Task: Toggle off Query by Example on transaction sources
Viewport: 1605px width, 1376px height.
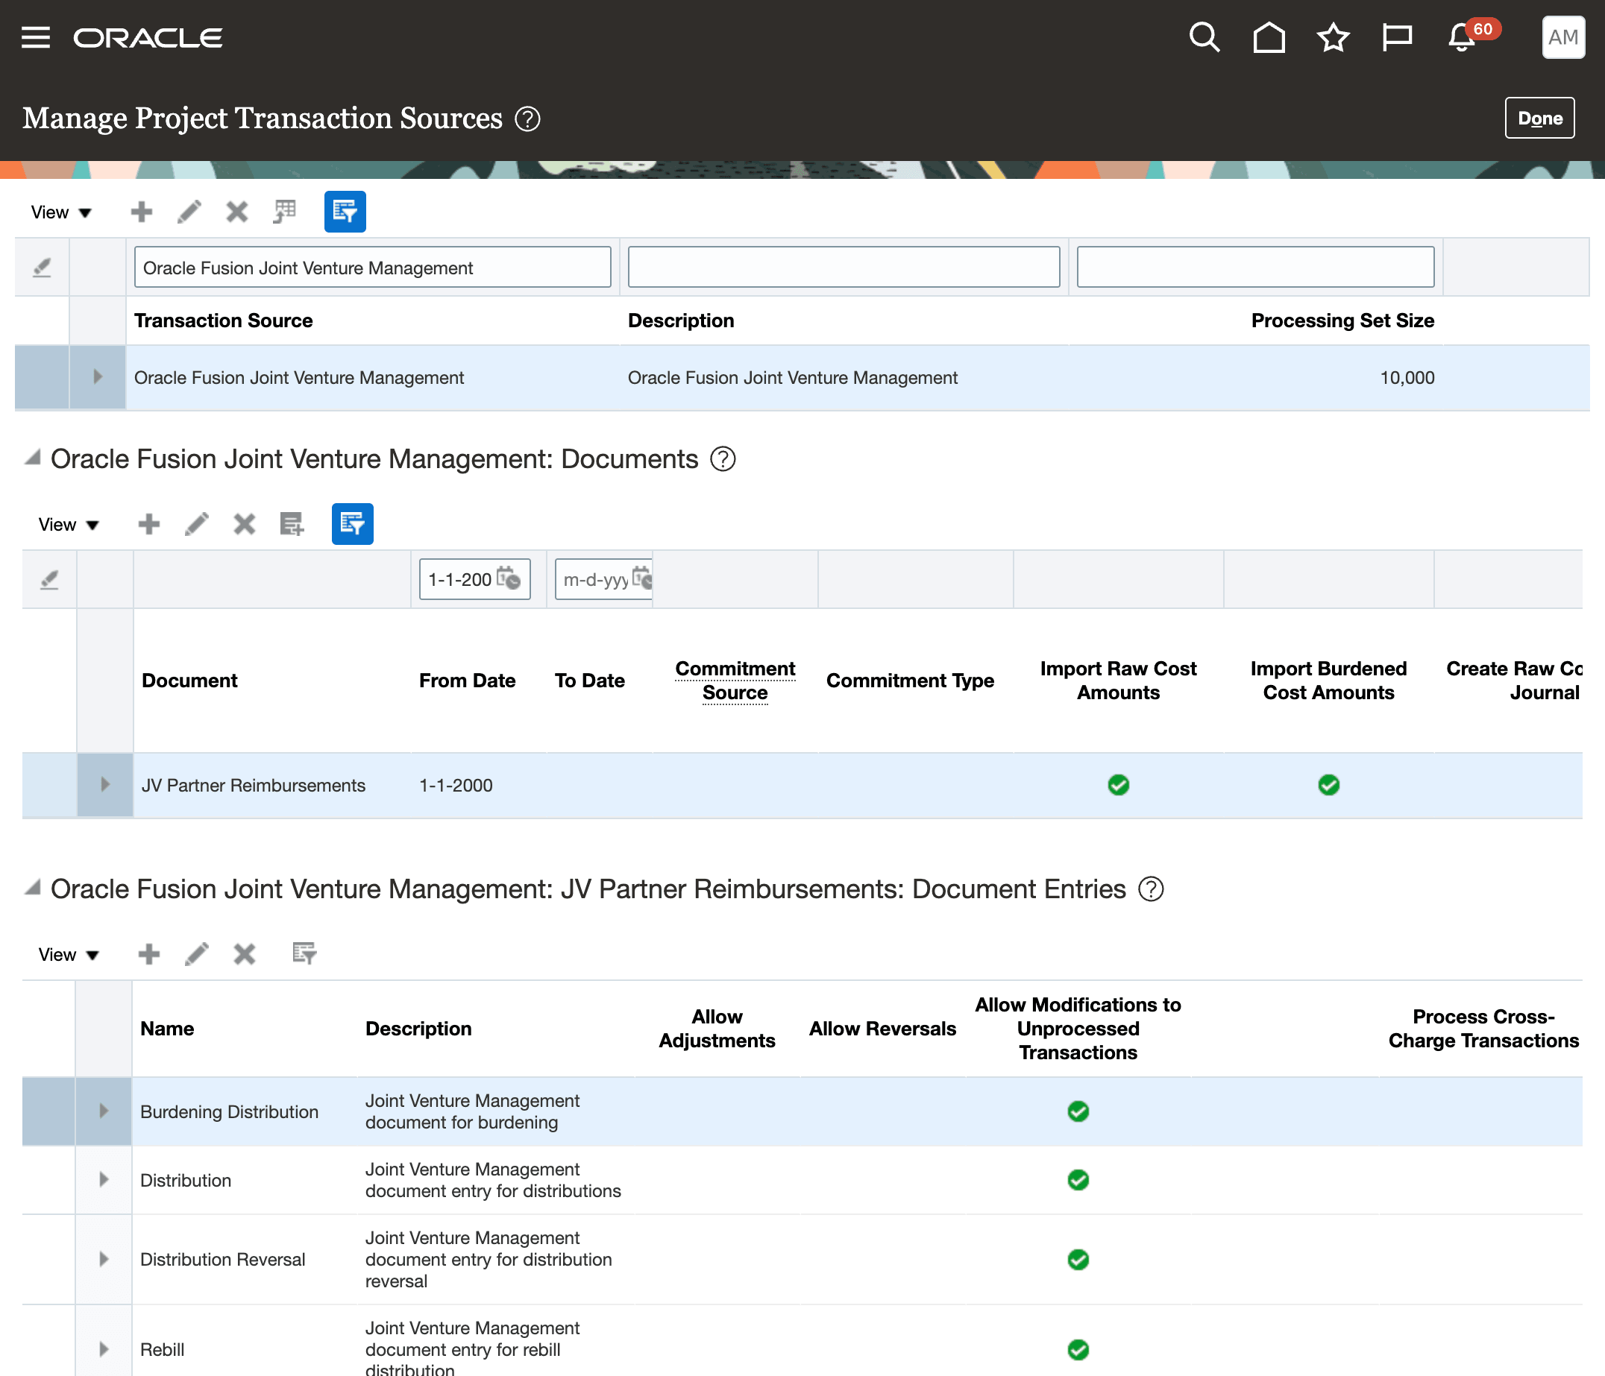Action: tap(345, 211)
